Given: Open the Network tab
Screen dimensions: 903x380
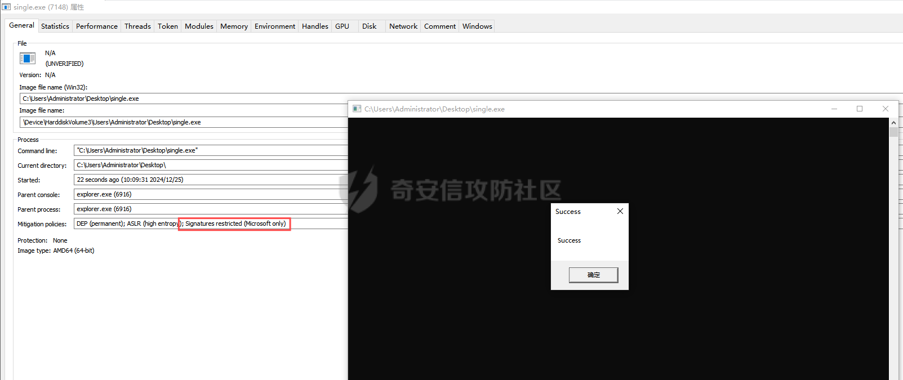Looking at the screenshot, I should tap(403, 26).
